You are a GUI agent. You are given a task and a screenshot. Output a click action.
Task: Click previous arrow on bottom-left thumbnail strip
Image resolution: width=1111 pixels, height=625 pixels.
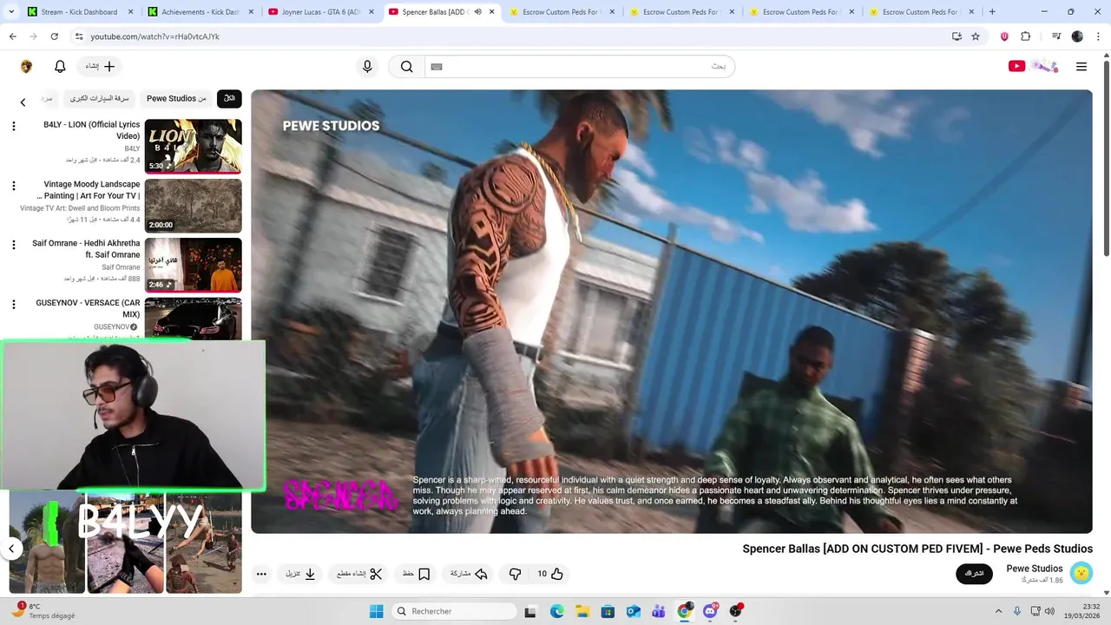click(11, 549)
